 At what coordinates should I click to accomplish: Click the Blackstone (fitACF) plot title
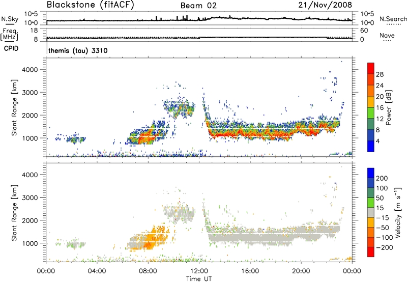pyautogui.click(x=91, y=5)
